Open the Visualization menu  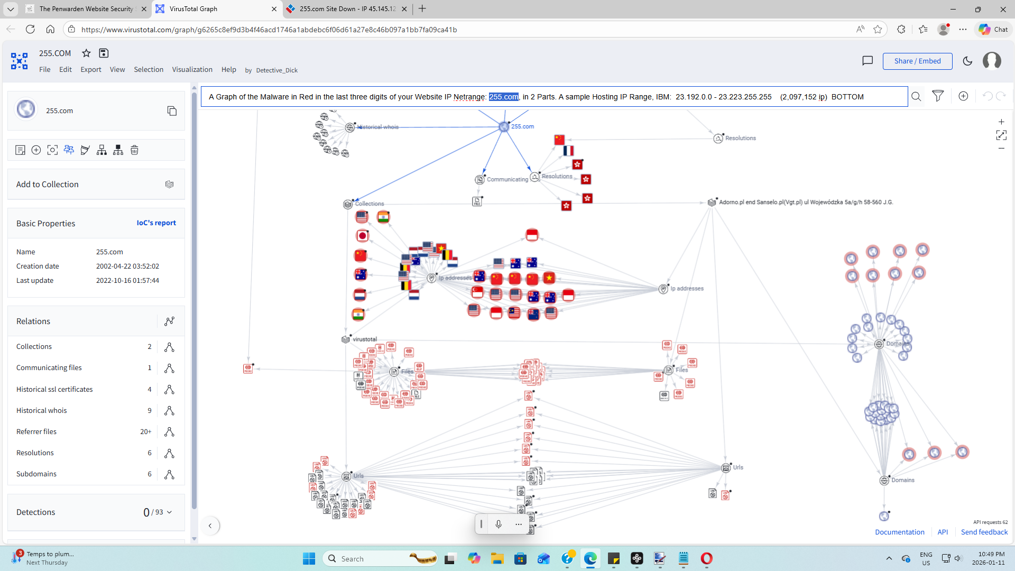(x=192, y=69)
